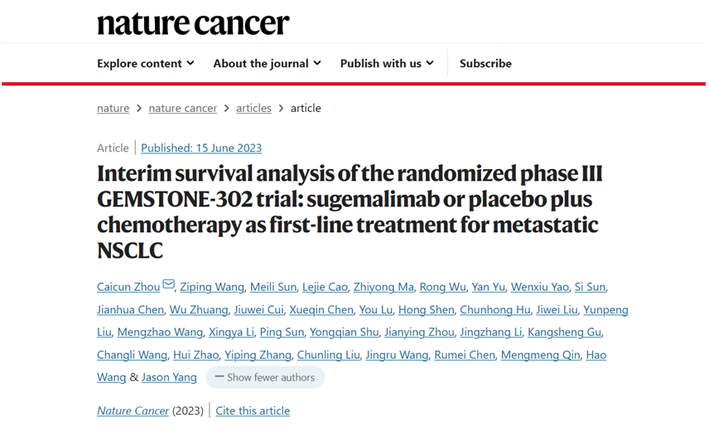Click the nature cancer logo
The image size is (709, 437).
point(193,23)
